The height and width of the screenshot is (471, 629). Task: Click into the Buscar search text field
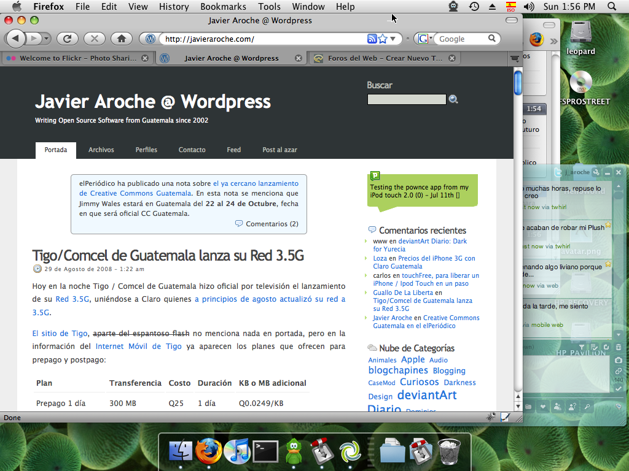[x=407, y=99]
